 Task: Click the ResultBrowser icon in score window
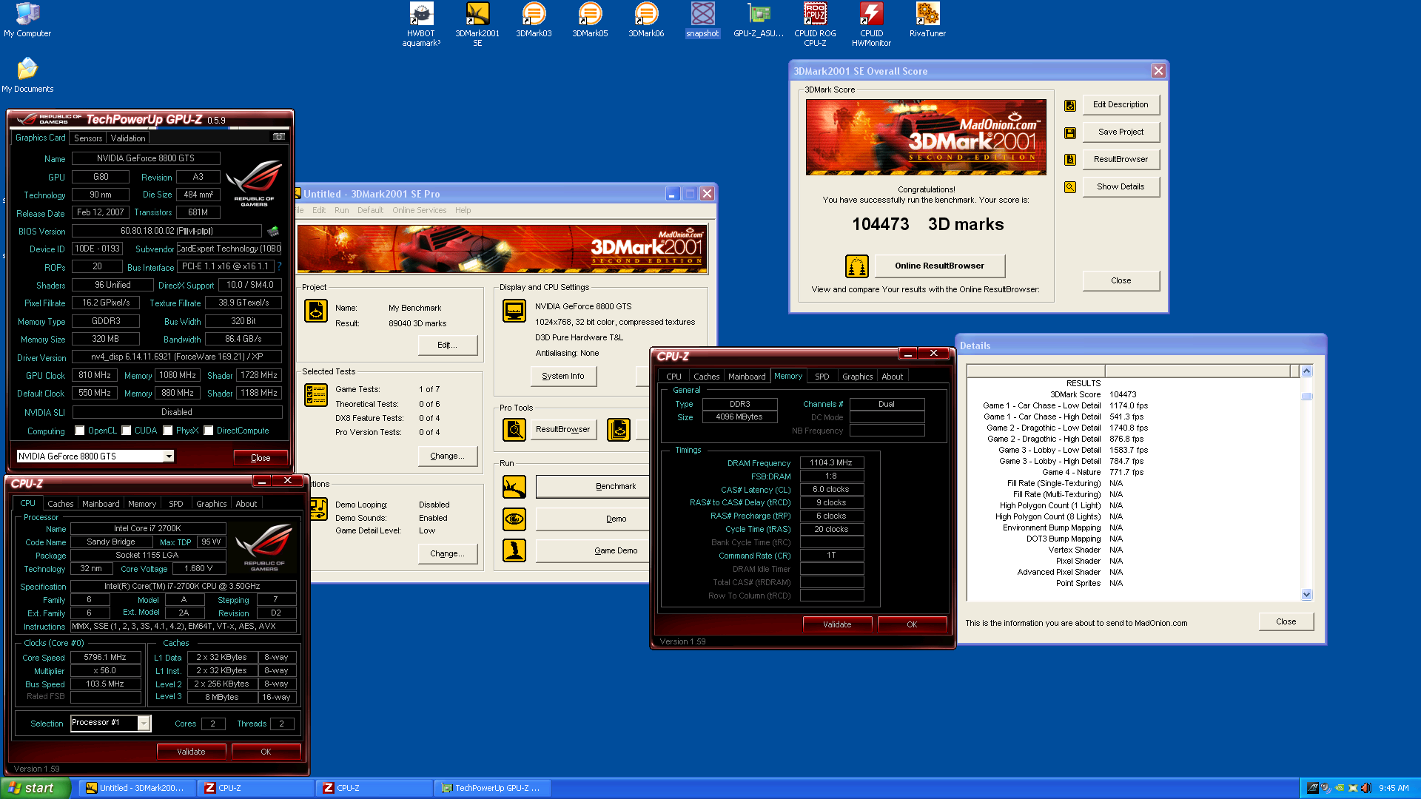(1070, 160)
